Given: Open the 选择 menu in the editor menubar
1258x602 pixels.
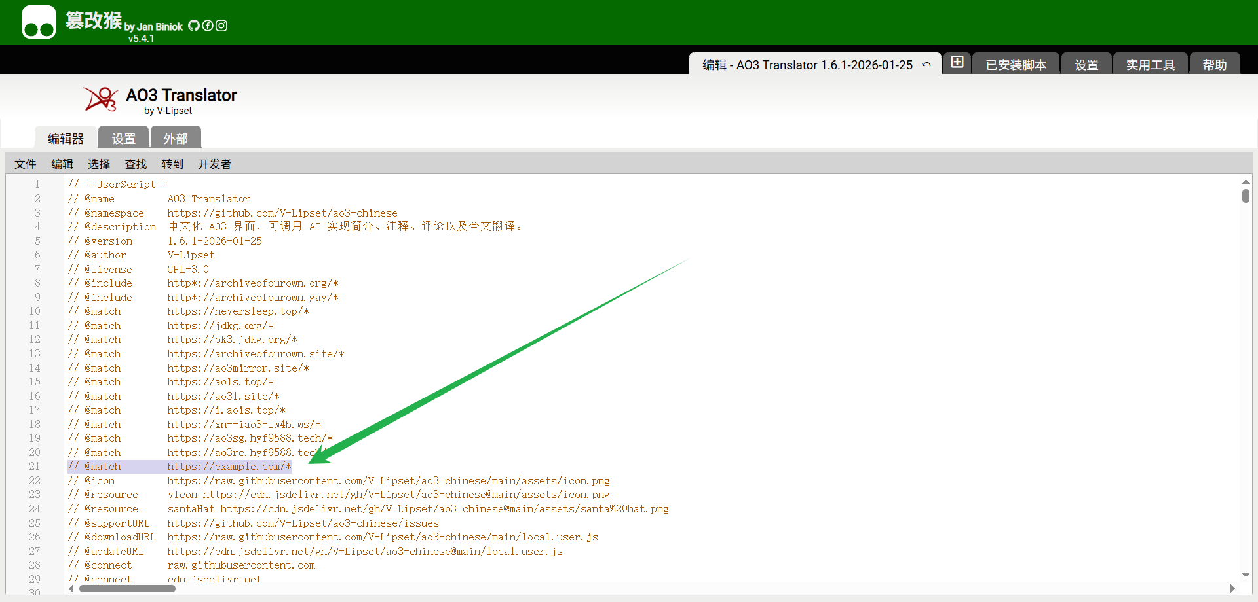Looking at the screenshot, I should pyautogui.click(x=99, y=164).
